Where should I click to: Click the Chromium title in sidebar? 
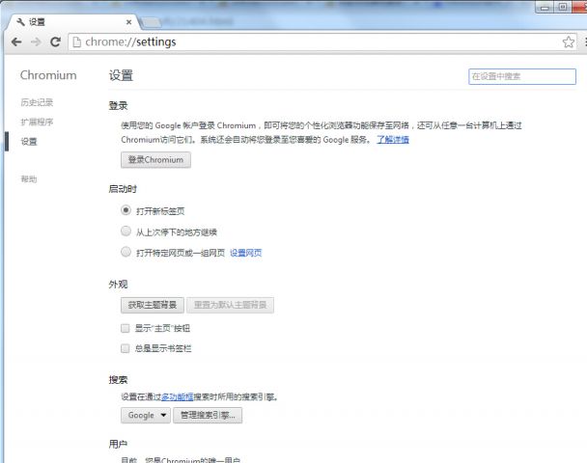pos(48,75)
